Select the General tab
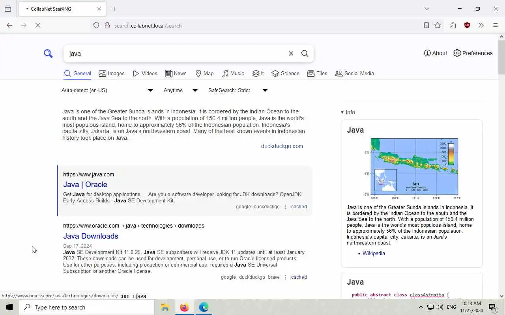Image resolution: width=505 pixels, height=315 pixels. point(77,74)
